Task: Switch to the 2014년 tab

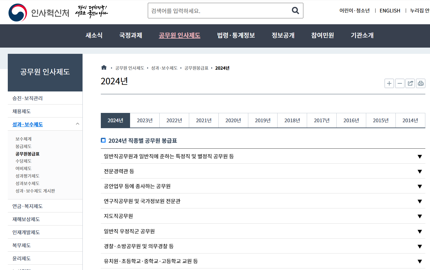Action: coord(410,120)
